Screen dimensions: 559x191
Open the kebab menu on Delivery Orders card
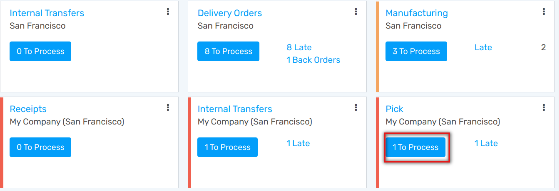pos(356,12)
